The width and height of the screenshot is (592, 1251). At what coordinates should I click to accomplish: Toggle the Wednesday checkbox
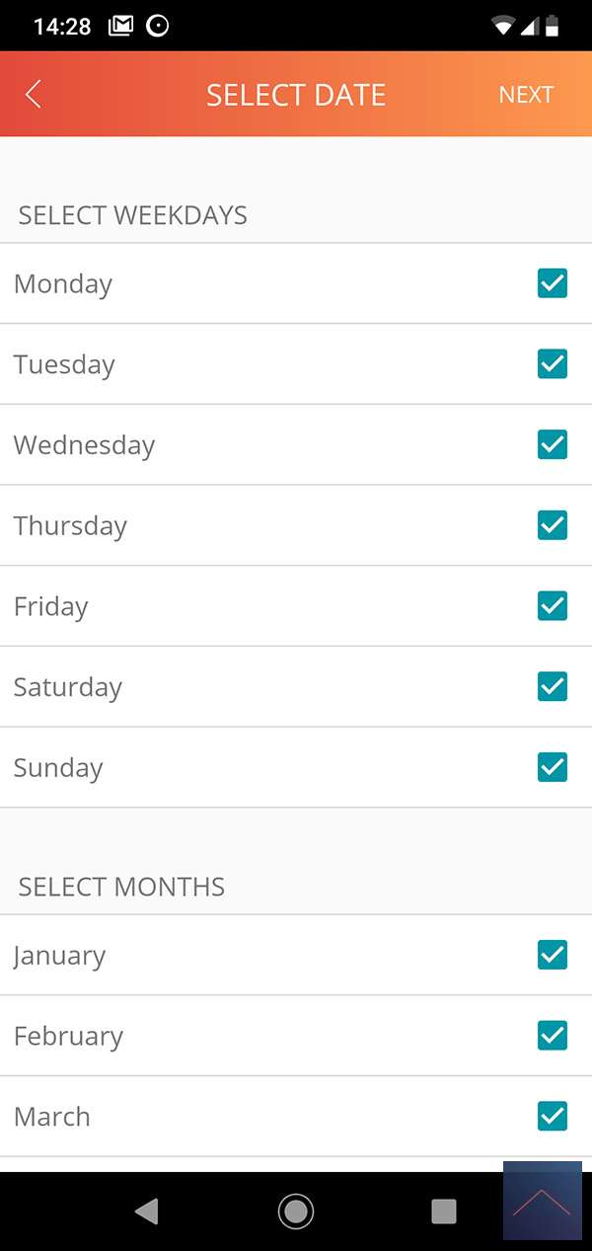(553, 445)
